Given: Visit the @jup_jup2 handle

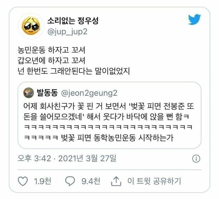Looking at the screenshot, I should tap(67, 32).
